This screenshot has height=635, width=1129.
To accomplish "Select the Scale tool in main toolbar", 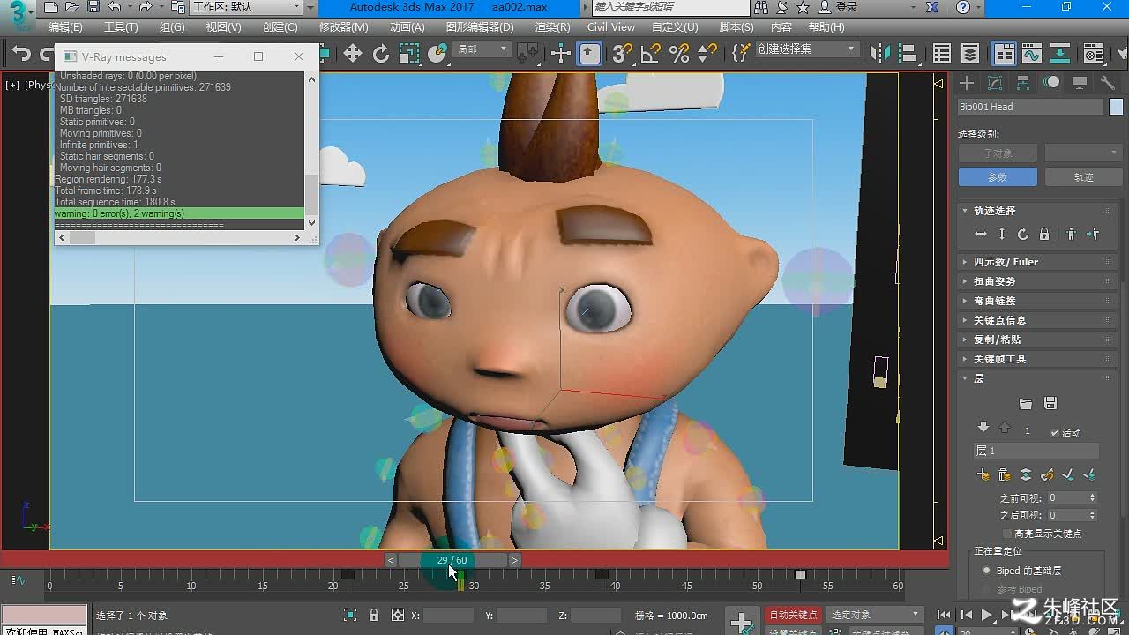I will [x=409, y=54].
